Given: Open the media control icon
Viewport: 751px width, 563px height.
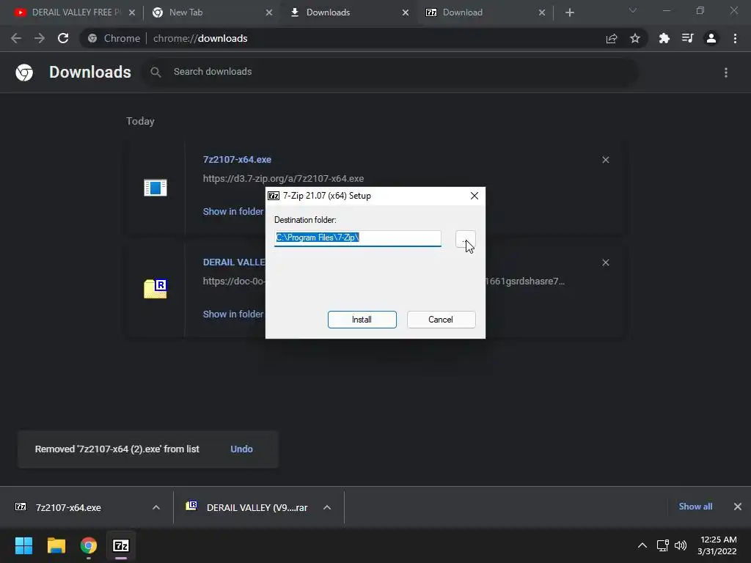Looking at the screenshot, I should click(687, 38).
